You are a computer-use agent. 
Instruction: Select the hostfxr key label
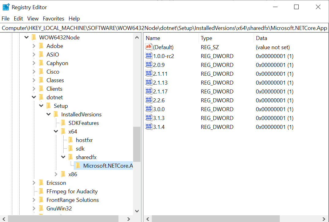pyautogui.click(x=84, y=140)
